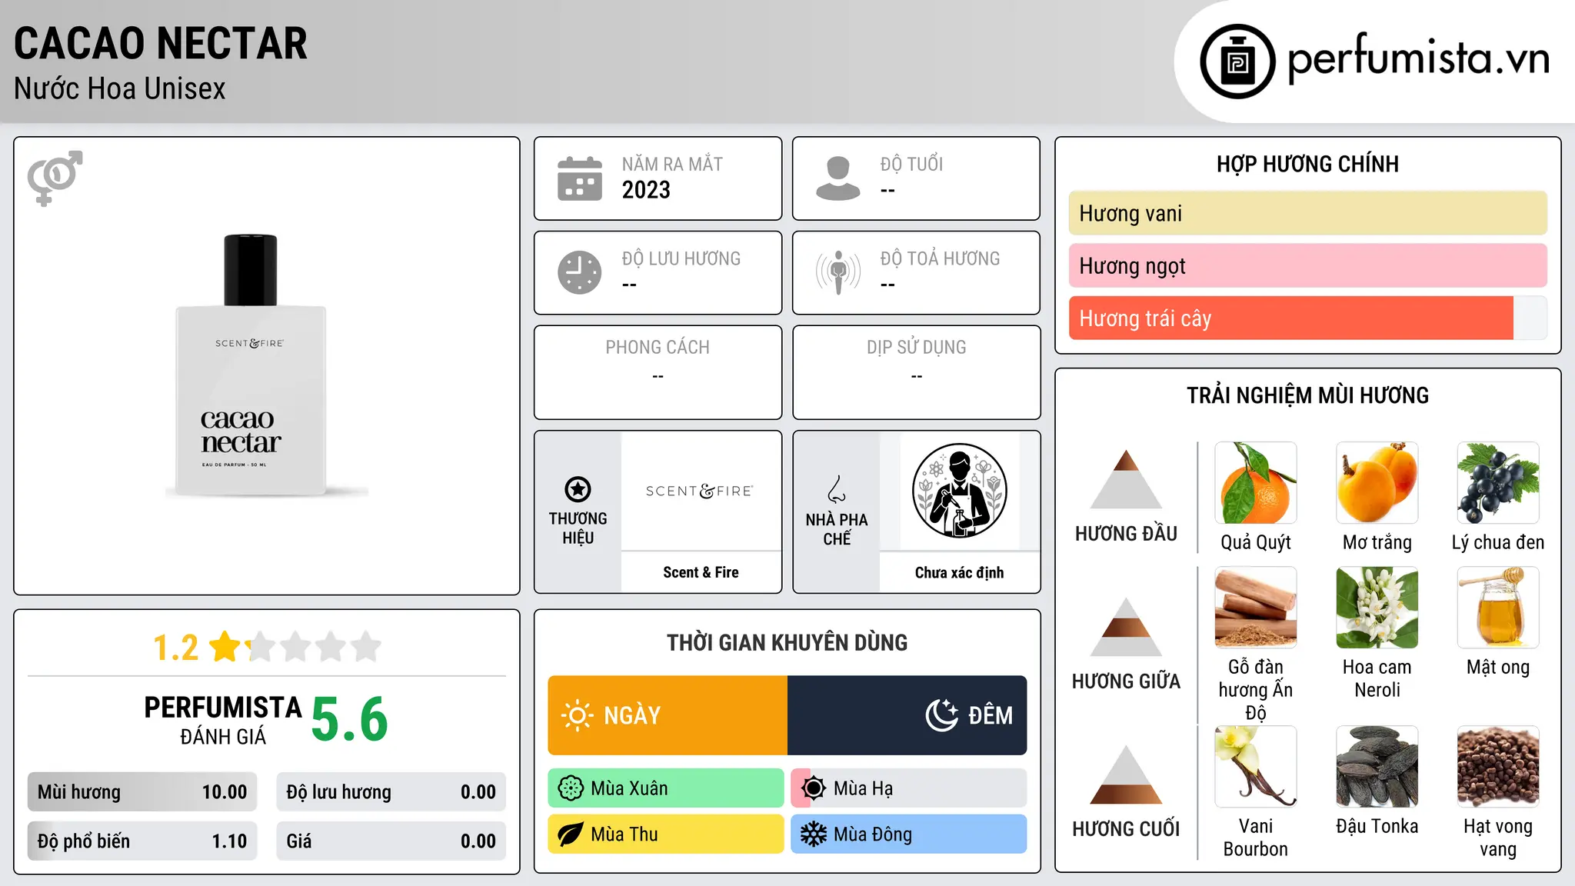Click the HỢP HƯƠNG CHÍNH heading
1575x886 pixels.
pyautogui.click(x=1307, y=164)
